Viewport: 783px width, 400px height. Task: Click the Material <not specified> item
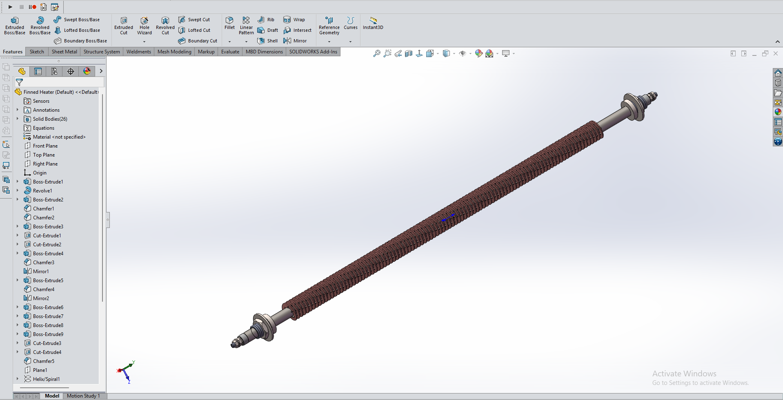click(x=55, y=137)
